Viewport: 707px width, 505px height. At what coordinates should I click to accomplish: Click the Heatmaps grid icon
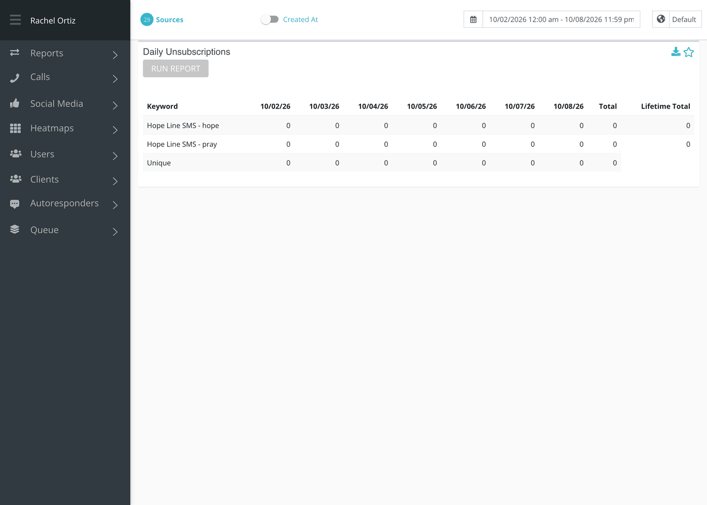coord(15,128)
